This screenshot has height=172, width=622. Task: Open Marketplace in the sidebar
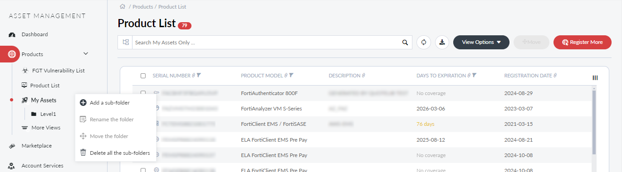[37, 146]
